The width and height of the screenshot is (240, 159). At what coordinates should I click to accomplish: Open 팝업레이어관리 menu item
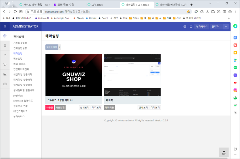(21, 69)
